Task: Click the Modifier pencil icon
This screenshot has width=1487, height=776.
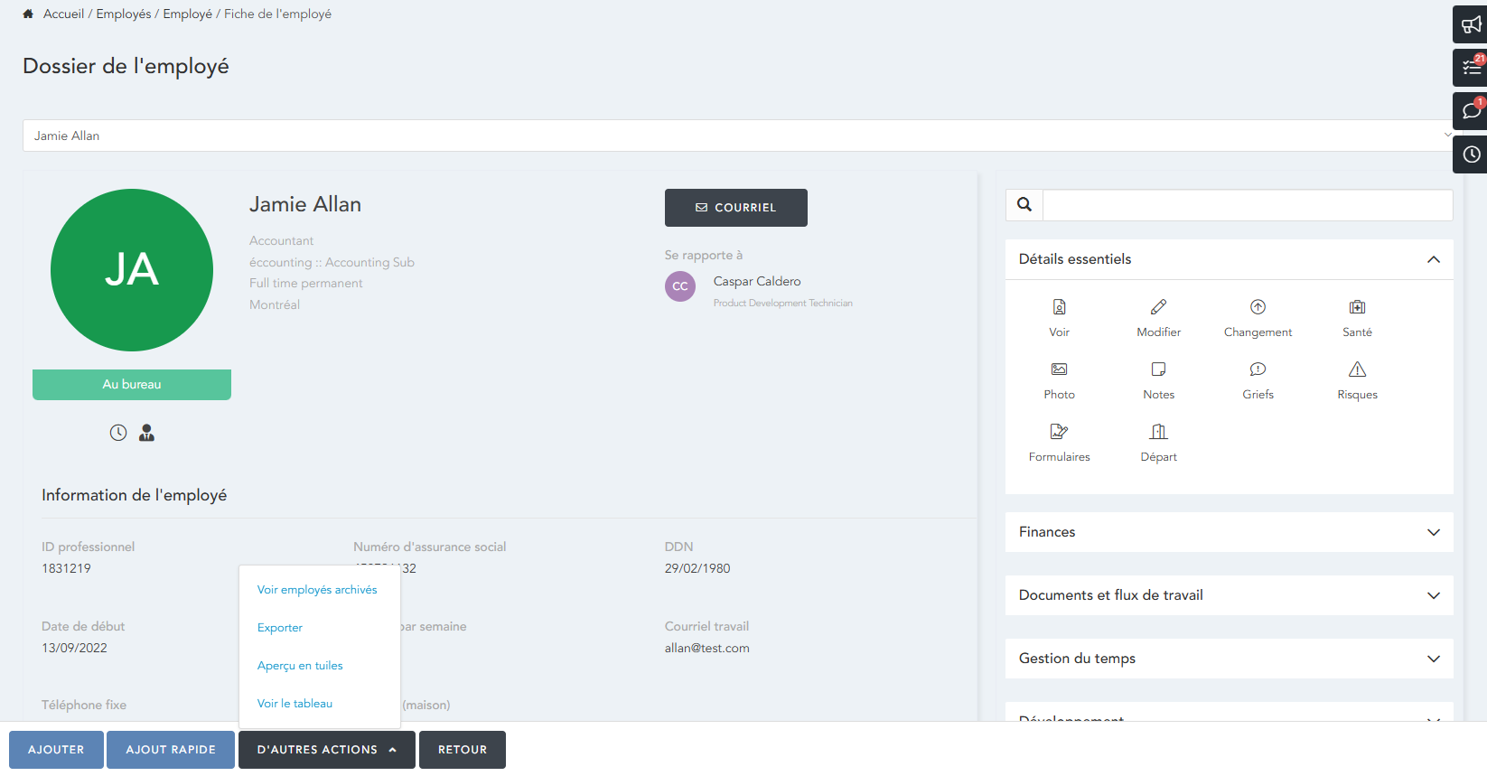Action: 1158,308
